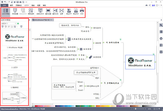Viewport: 163px width, 111px height.
Task: Open the edrawsoft link in status bar
Action: coord(10,109)
